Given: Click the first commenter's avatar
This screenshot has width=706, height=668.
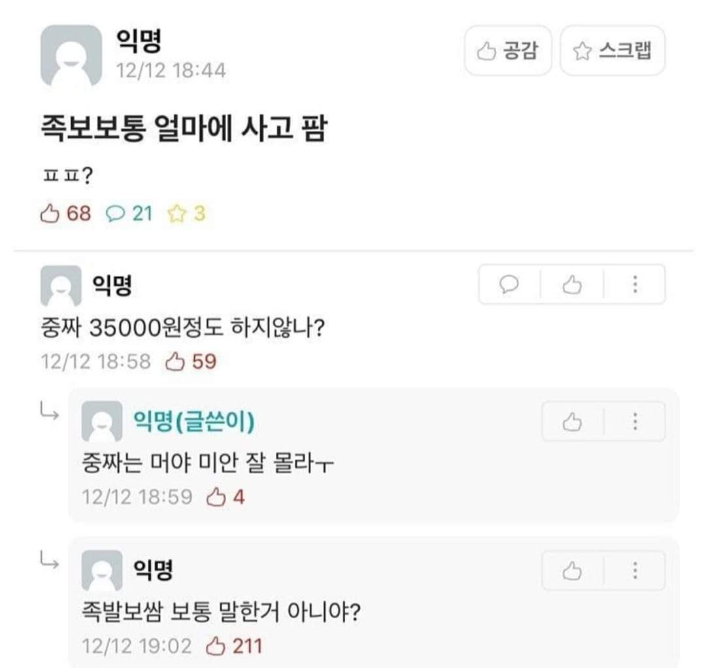Looking at the screenshot, I should 61,286.
